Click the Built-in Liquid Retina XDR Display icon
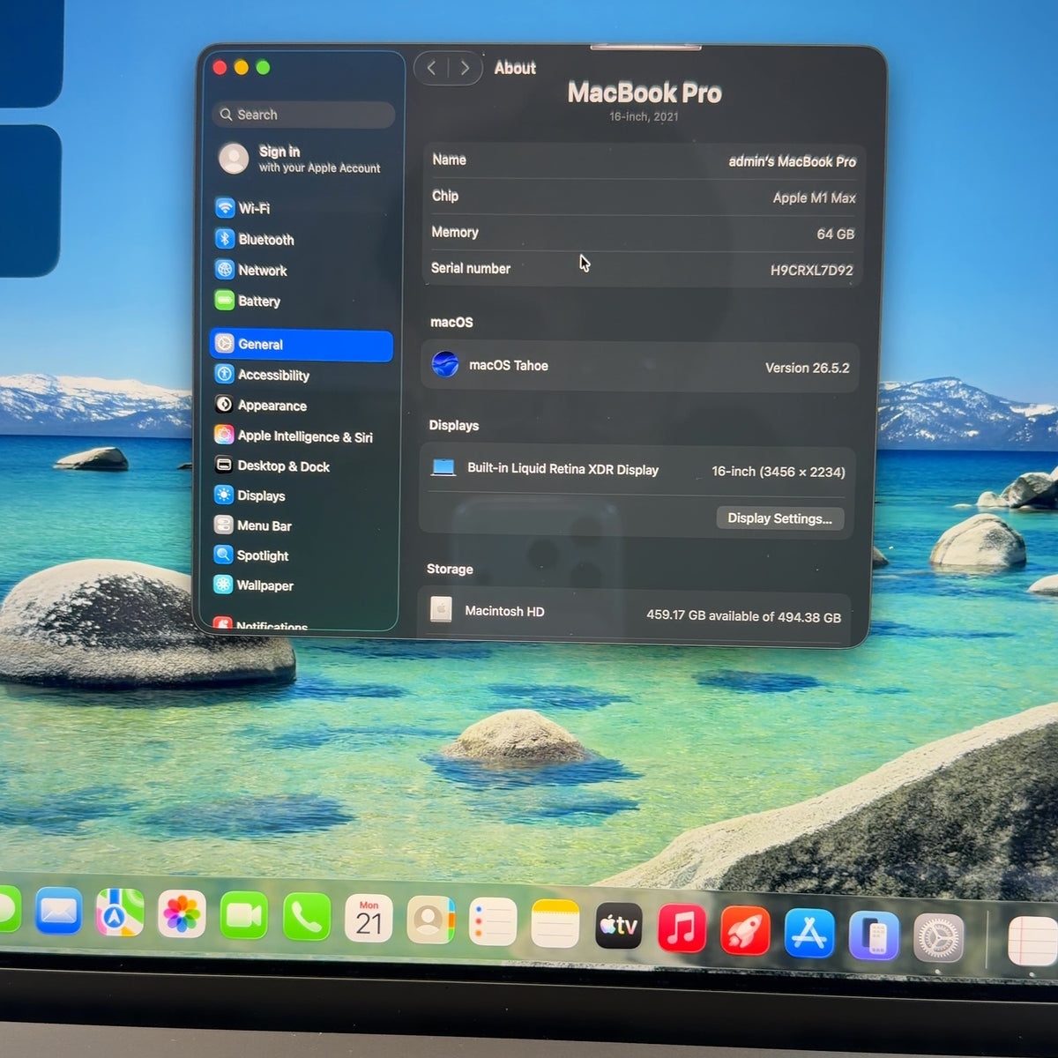1058x1058 pixels. click(x=443, y=468)
